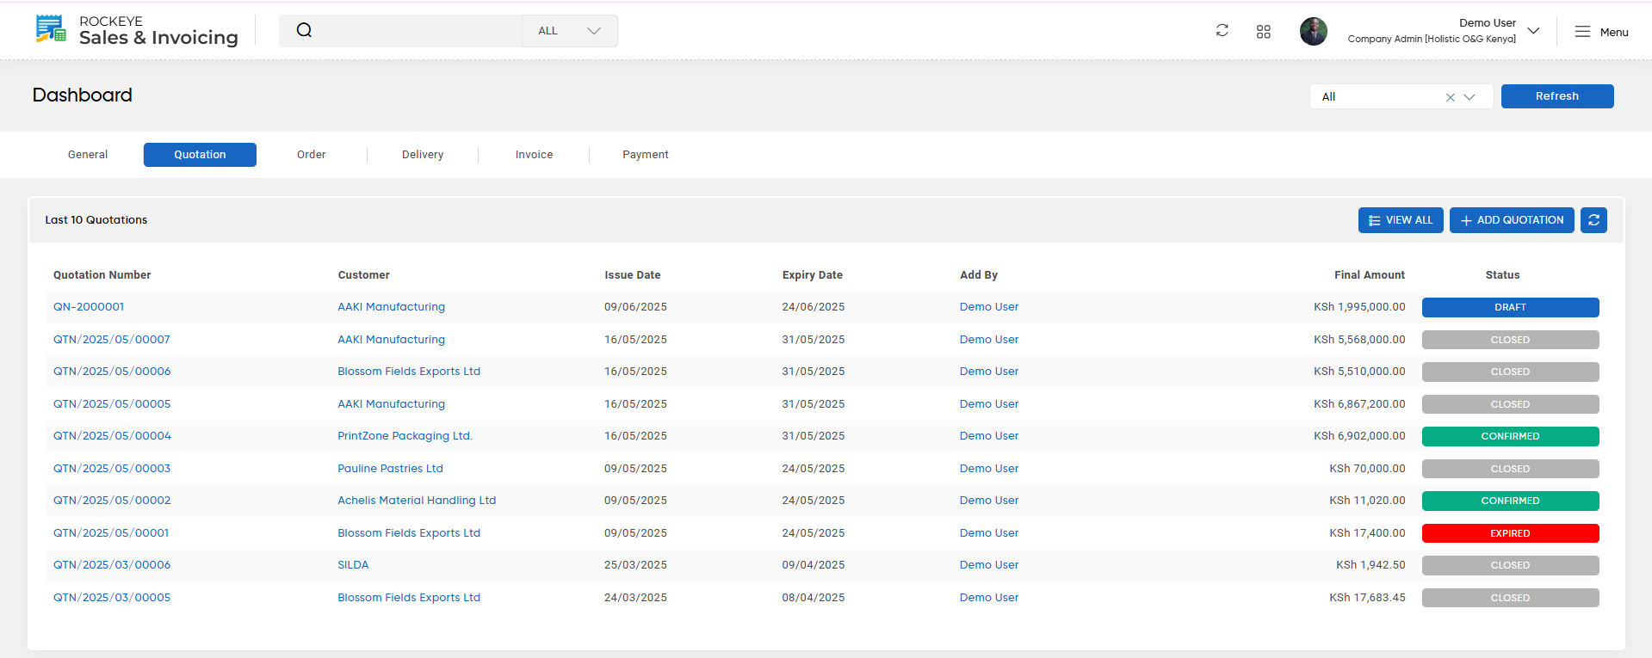Open quotation QTN/2025/05/00004

(112, 436)
